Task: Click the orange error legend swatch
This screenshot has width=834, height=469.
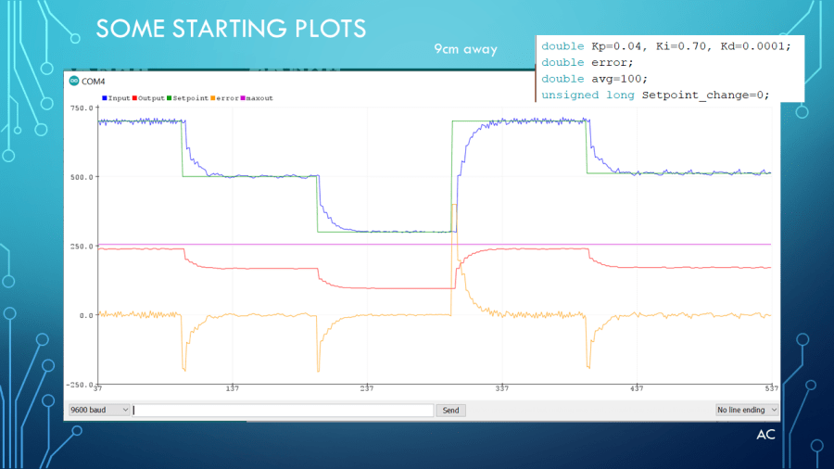Action: tap(212, 97)
